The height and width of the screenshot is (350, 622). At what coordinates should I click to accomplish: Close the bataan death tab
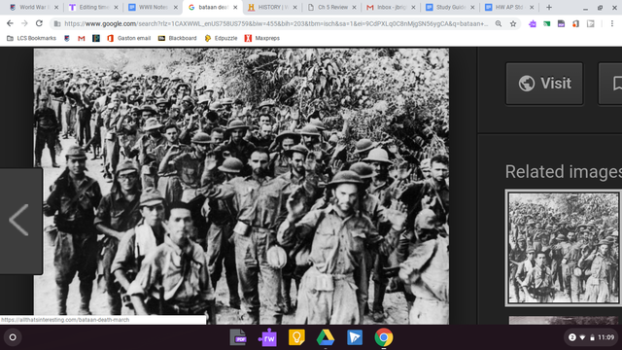(x=235, y=7)
